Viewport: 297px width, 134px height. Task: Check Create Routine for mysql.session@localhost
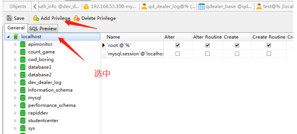coord(269,54)
